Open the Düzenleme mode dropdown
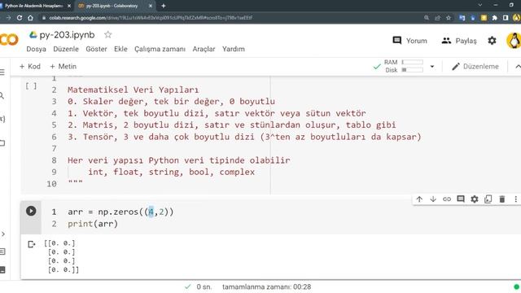The height and width of the screenshot is (293, 521). [x=475, y=67]
